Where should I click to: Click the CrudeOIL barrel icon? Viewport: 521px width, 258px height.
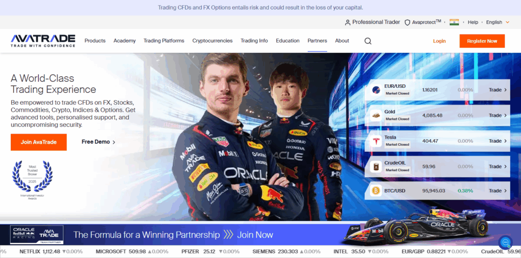point(376,166)
